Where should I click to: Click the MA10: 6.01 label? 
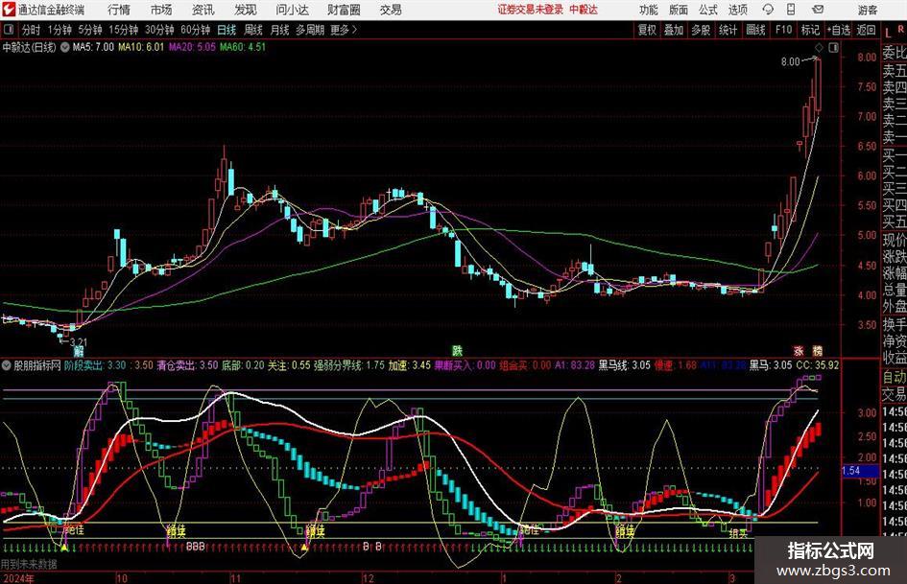[141, 47]
